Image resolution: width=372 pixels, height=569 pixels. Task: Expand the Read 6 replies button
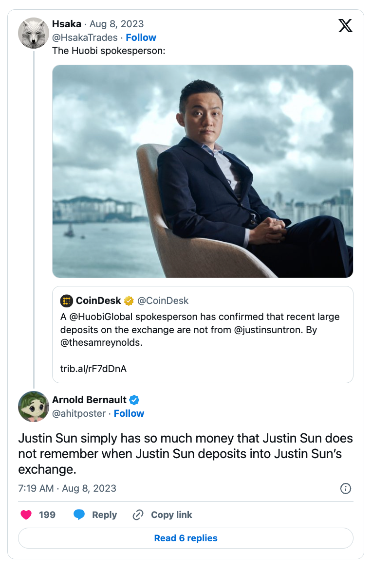pos(186,538)
